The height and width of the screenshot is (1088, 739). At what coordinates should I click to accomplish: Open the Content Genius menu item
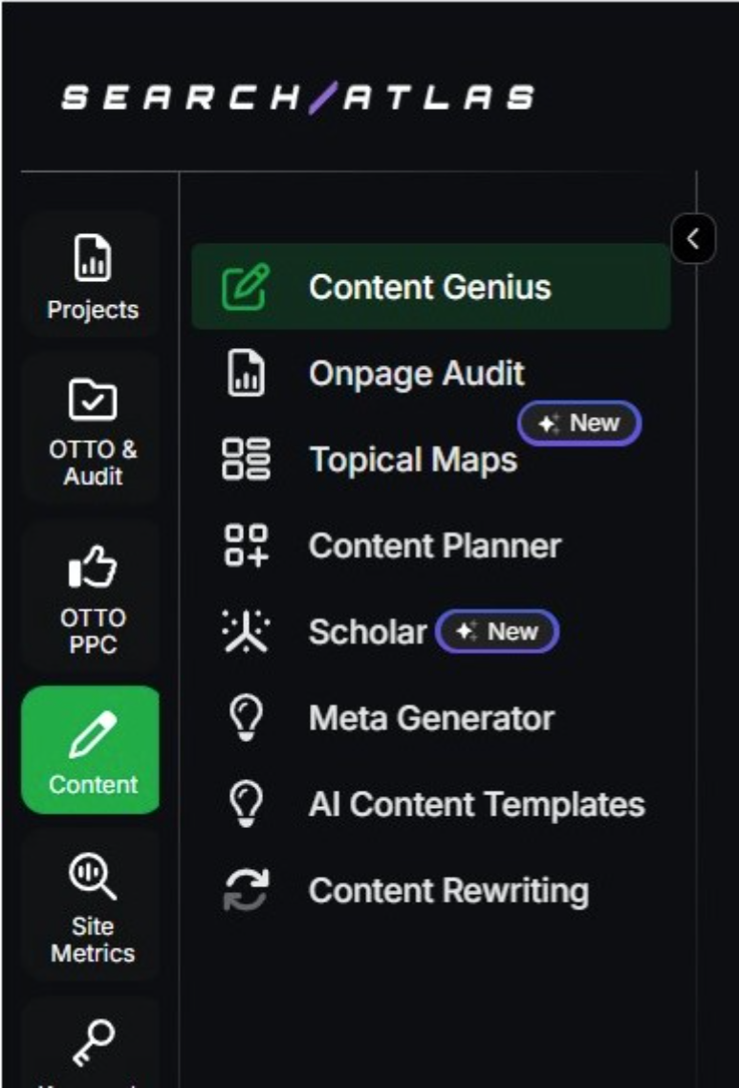[x=431, y=287]
